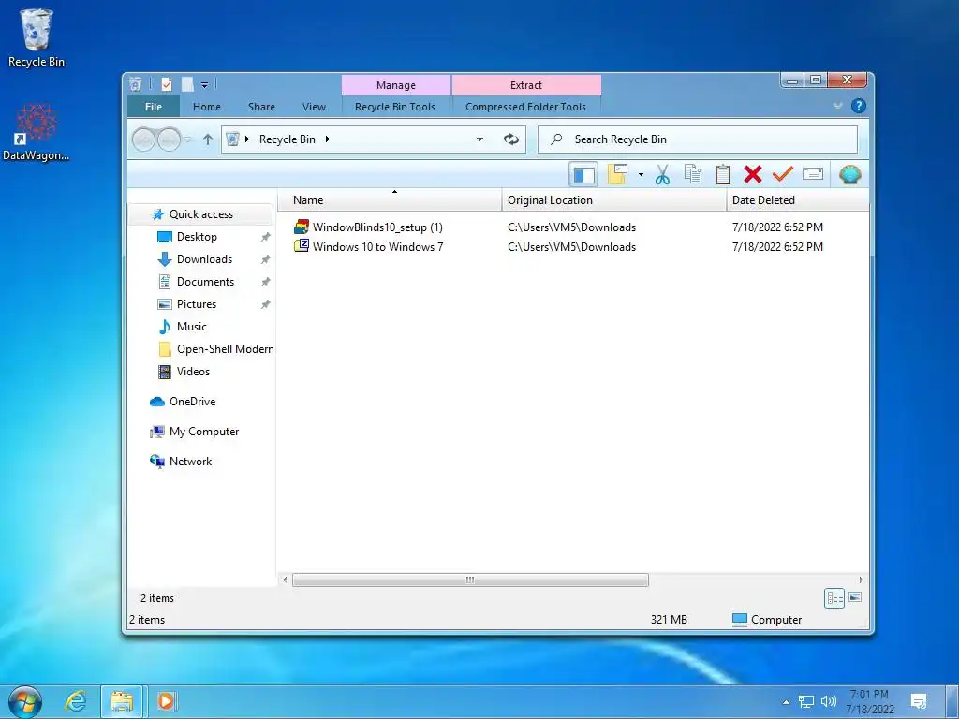Image resolution: width=959 pixels, height=719 pixels.
Task: Show hidden tray icons arrow
Action: coord(786,701)
